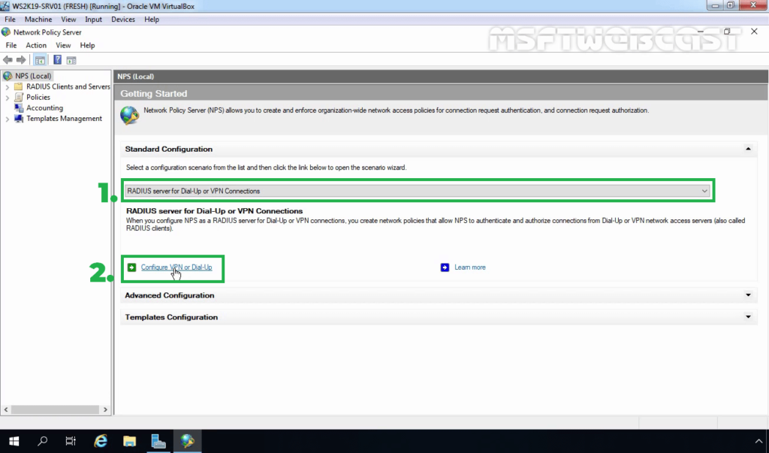The width and height of the screenshot is (769, 453).
Task: Click the NPS globe icon in title bar
Action: (6, 32)
